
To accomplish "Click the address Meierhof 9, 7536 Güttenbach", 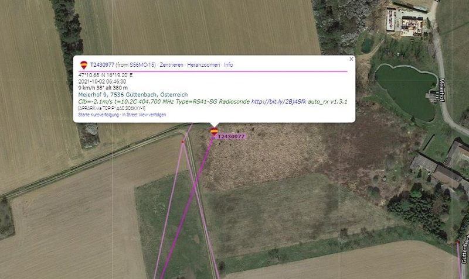I will [x=133, y=95].
